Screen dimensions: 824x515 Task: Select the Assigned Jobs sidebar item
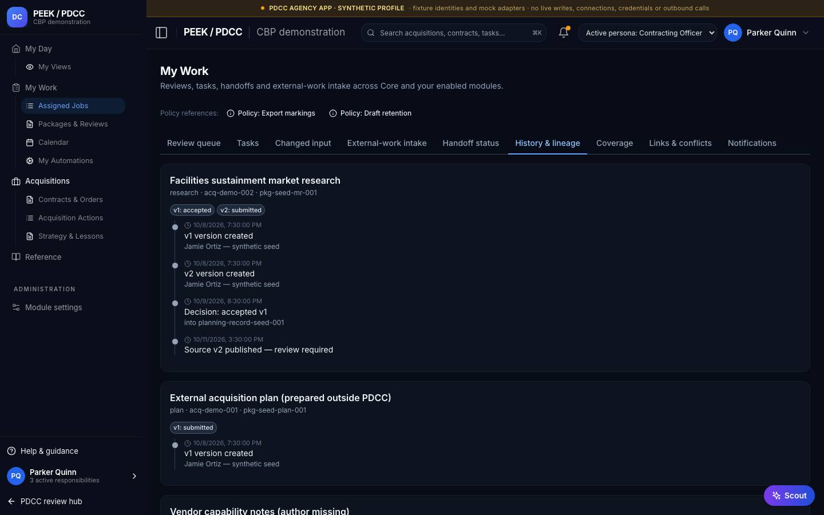click(x=73, y=106)
